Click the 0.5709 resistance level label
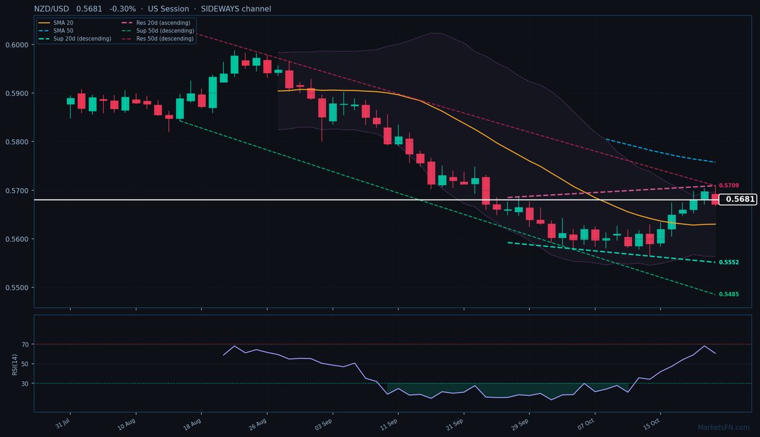The height and width of the screenshot is (437, 760). click(x=729, y=186)
